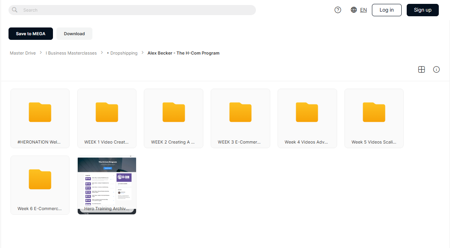The width and height of the screenshot is (450, 248).
Task: Open the Week 6 E-Commerc... folder icon
Action: (40, 179)
